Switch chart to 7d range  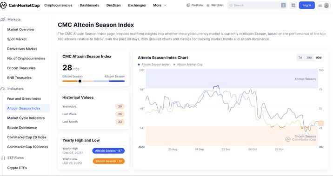300,58
